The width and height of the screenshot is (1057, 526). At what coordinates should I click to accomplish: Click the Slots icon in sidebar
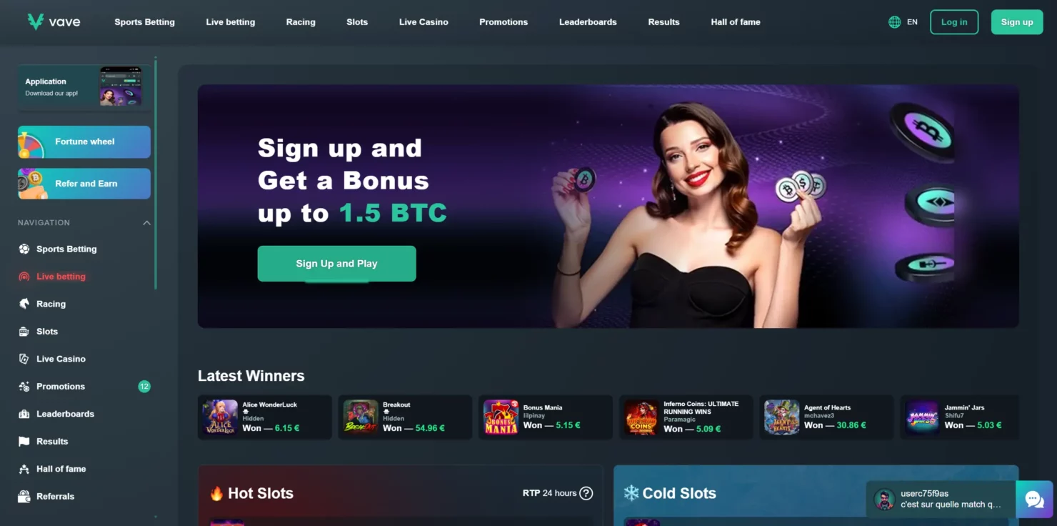point(24,332)
